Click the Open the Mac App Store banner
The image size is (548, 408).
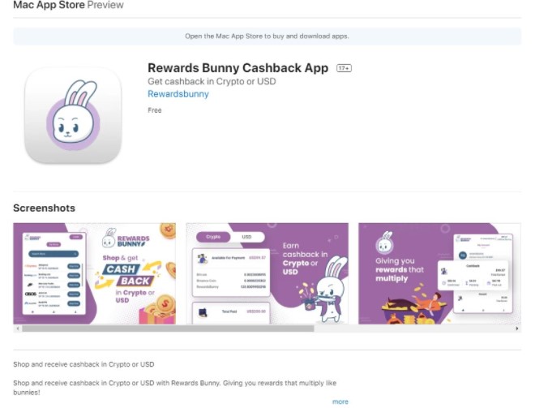click(x=267, y=36)
